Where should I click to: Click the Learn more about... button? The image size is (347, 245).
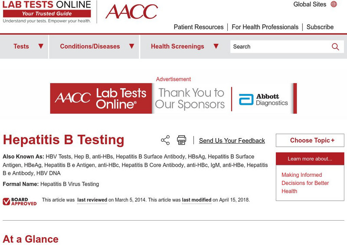[310, 159]
